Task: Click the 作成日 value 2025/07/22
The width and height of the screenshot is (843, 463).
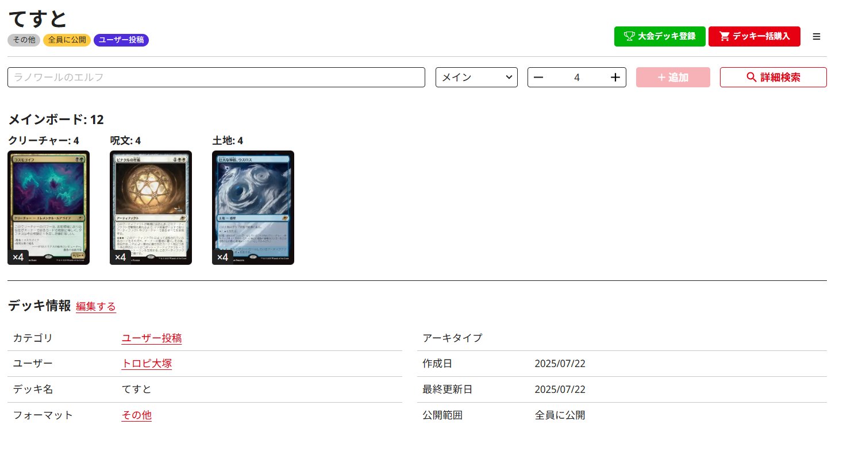Action: pos(560,364)
